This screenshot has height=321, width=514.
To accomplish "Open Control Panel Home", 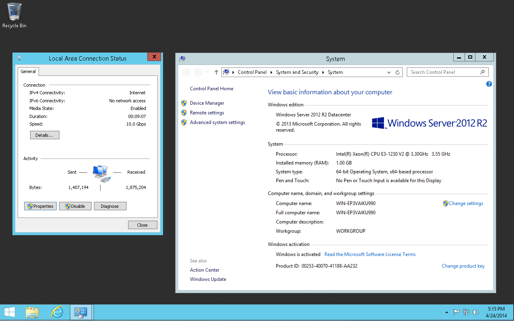I will 212,89.
